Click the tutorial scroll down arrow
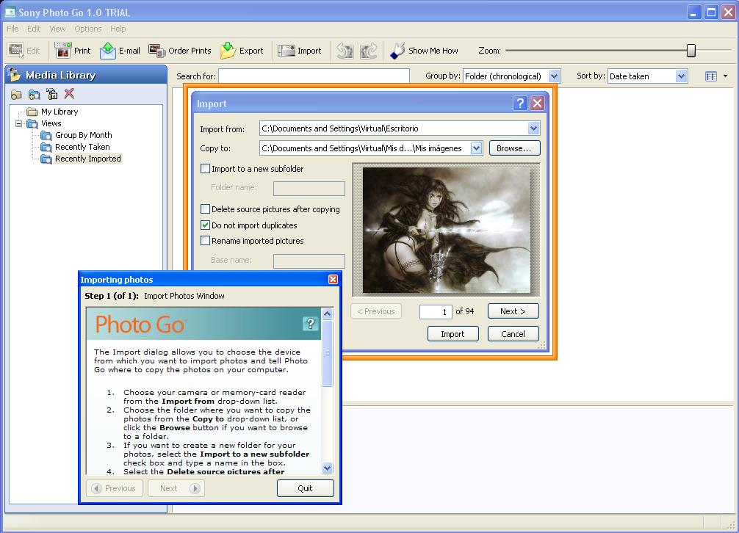 (327, 468)
